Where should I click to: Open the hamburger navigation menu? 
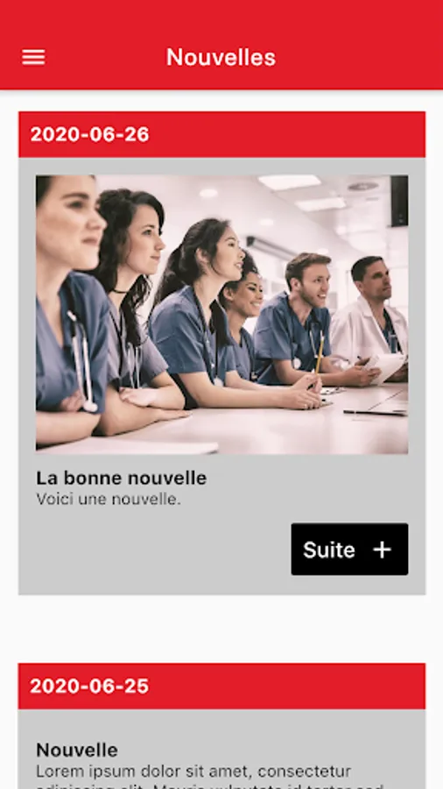coord(33,57)
